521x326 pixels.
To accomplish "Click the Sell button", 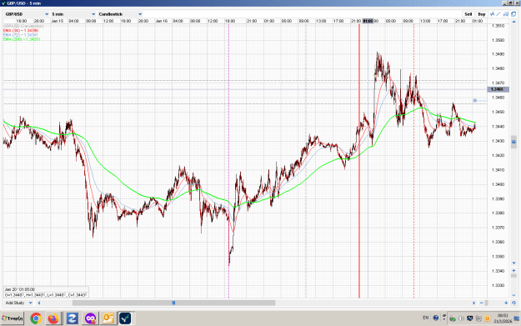I will pyautogui.click(x=468, y=14).
